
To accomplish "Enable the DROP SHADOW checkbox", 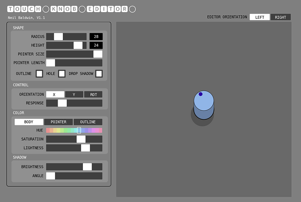I will (99, 74).
